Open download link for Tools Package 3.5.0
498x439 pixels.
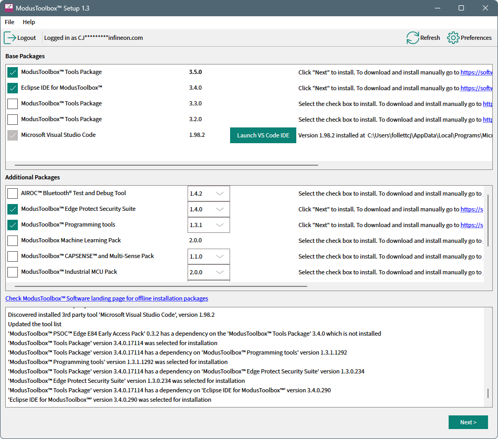tap(476, 72)
